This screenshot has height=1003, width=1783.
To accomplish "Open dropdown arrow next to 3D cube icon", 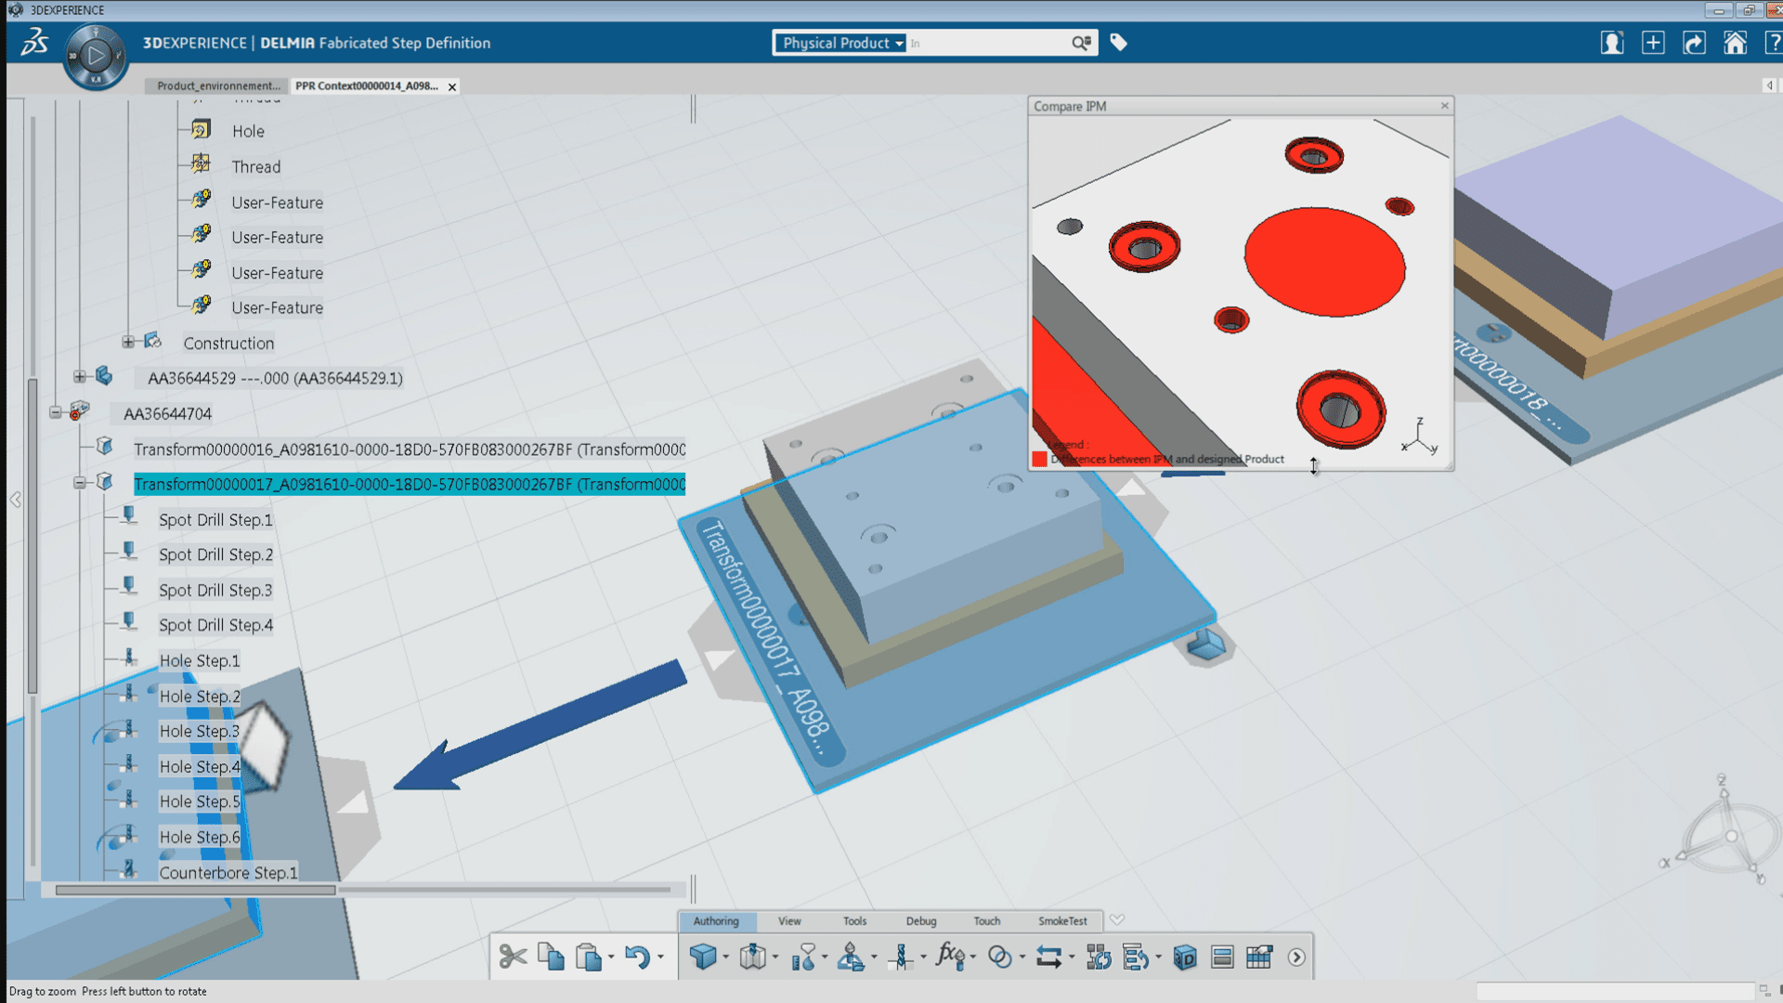I will 725,957.
